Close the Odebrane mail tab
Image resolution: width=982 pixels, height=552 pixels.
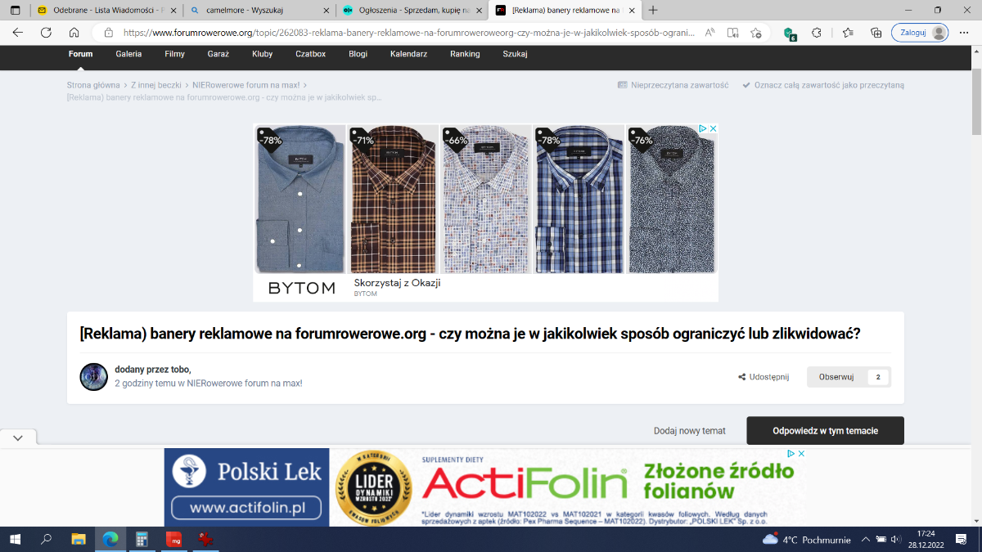[x=173, y=11]
